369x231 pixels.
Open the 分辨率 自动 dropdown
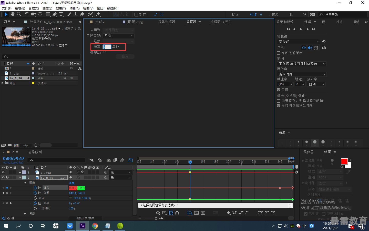[316, 84]
